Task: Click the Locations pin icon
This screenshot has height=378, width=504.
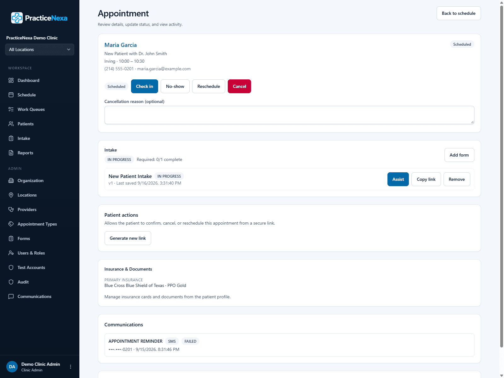Action: tap(11, 195)
